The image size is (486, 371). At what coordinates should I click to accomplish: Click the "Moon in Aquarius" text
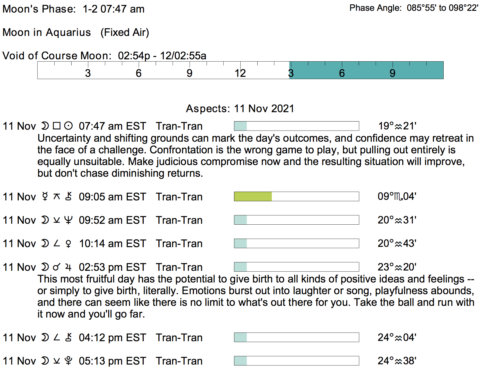pos(47,32)
